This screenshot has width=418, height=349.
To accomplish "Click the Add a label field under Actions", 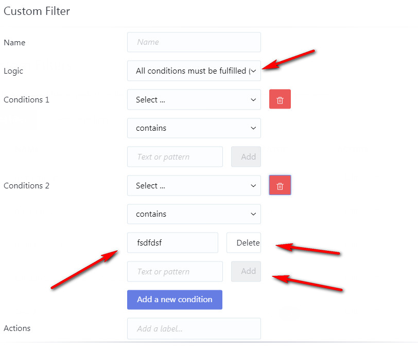I will coord(194,328).
